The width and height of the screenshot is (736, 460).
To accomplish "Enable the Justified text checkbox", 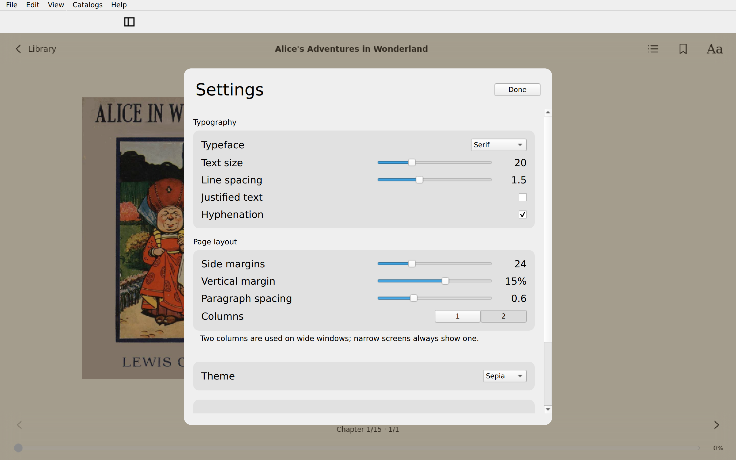I will [522, 197].
